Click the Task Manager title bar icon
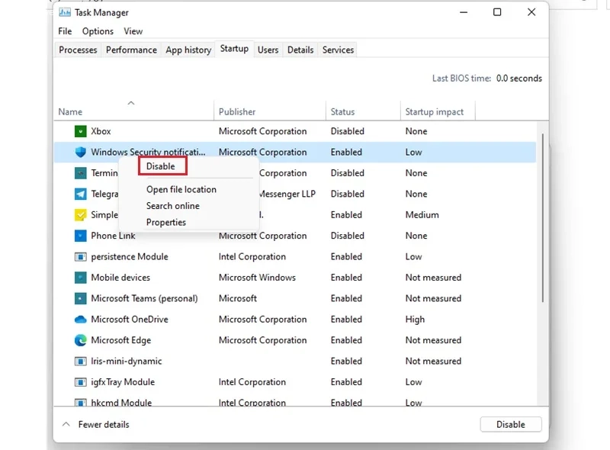Viewport: 610px width, 450px height. point(65,12)
